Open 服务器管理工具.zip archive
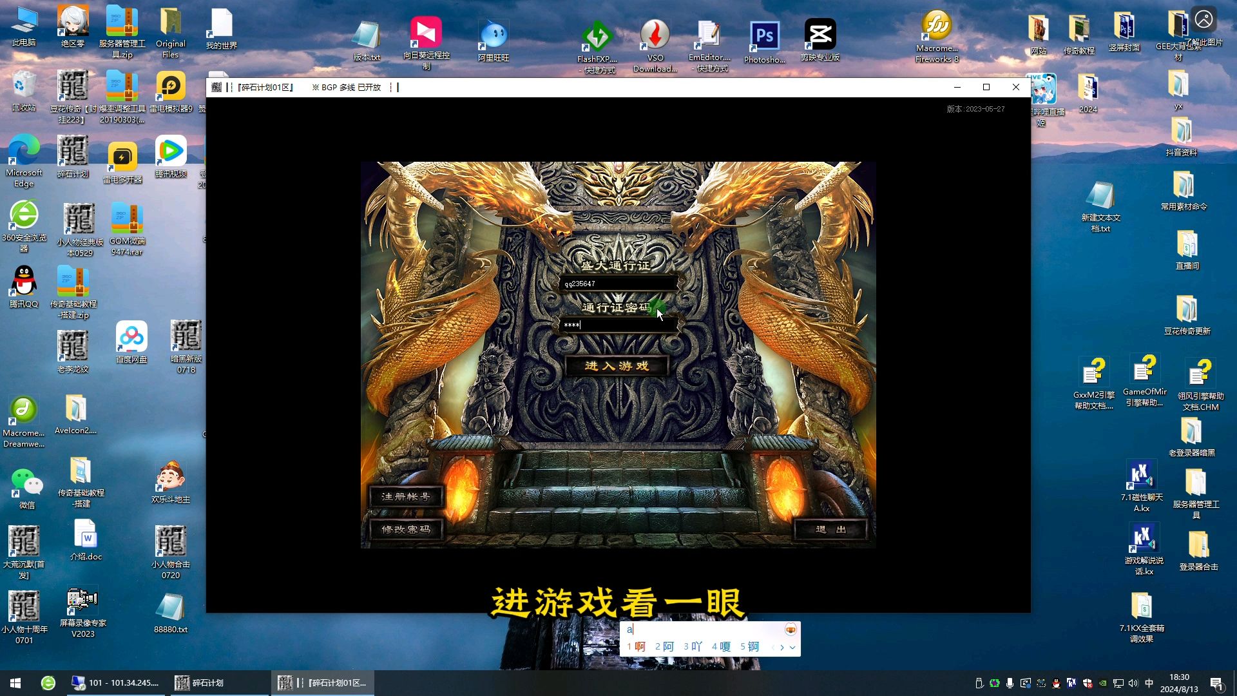1237x696 pixels. (122, 32)
